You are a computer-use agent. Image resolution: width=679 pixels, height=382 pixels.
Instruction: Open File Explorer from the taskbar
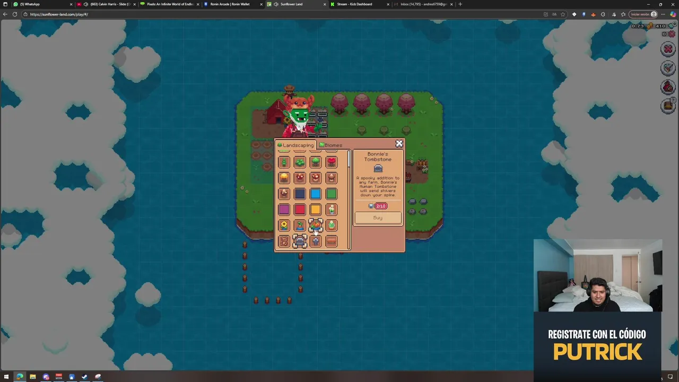click(x=32, y=377)
